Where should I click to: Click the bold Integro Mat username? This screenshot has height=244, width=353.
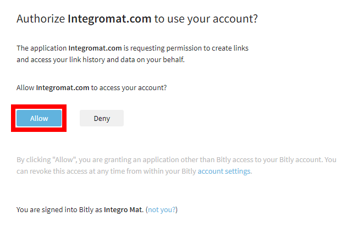124,210
